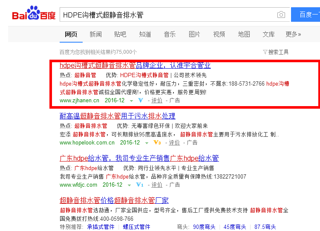Image resolution: width=320 pixels, height=231 pixels.
Task: Click the www.wfdjc.com URL
Action: (x=78, y=185)
